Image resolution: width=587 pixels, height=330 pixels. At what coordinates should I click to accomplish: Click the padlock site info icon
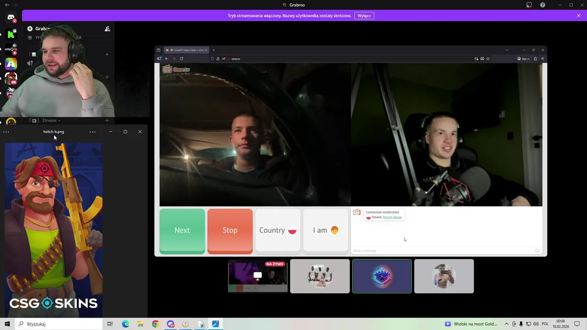pyautogui.click(x=218, y=59)
